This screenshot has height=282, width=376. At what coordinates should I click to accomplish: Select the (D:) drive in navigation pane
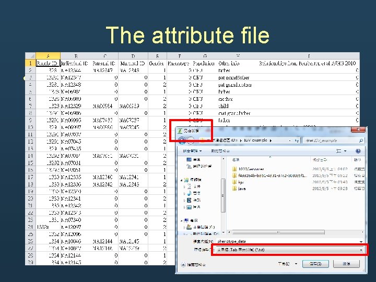point(203,233)
